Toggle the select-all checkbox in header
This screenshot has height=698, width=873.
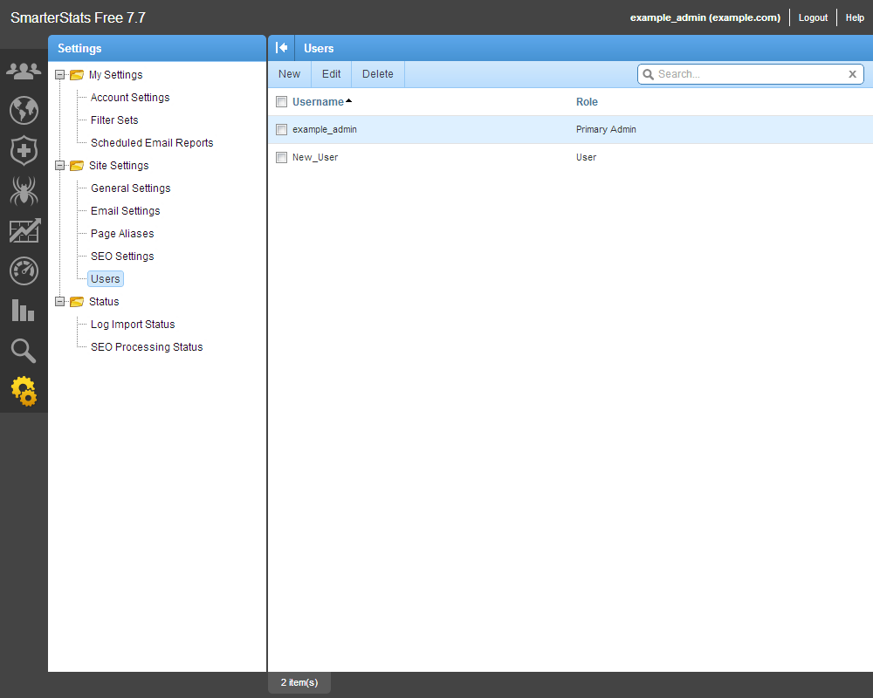[282, 102]
